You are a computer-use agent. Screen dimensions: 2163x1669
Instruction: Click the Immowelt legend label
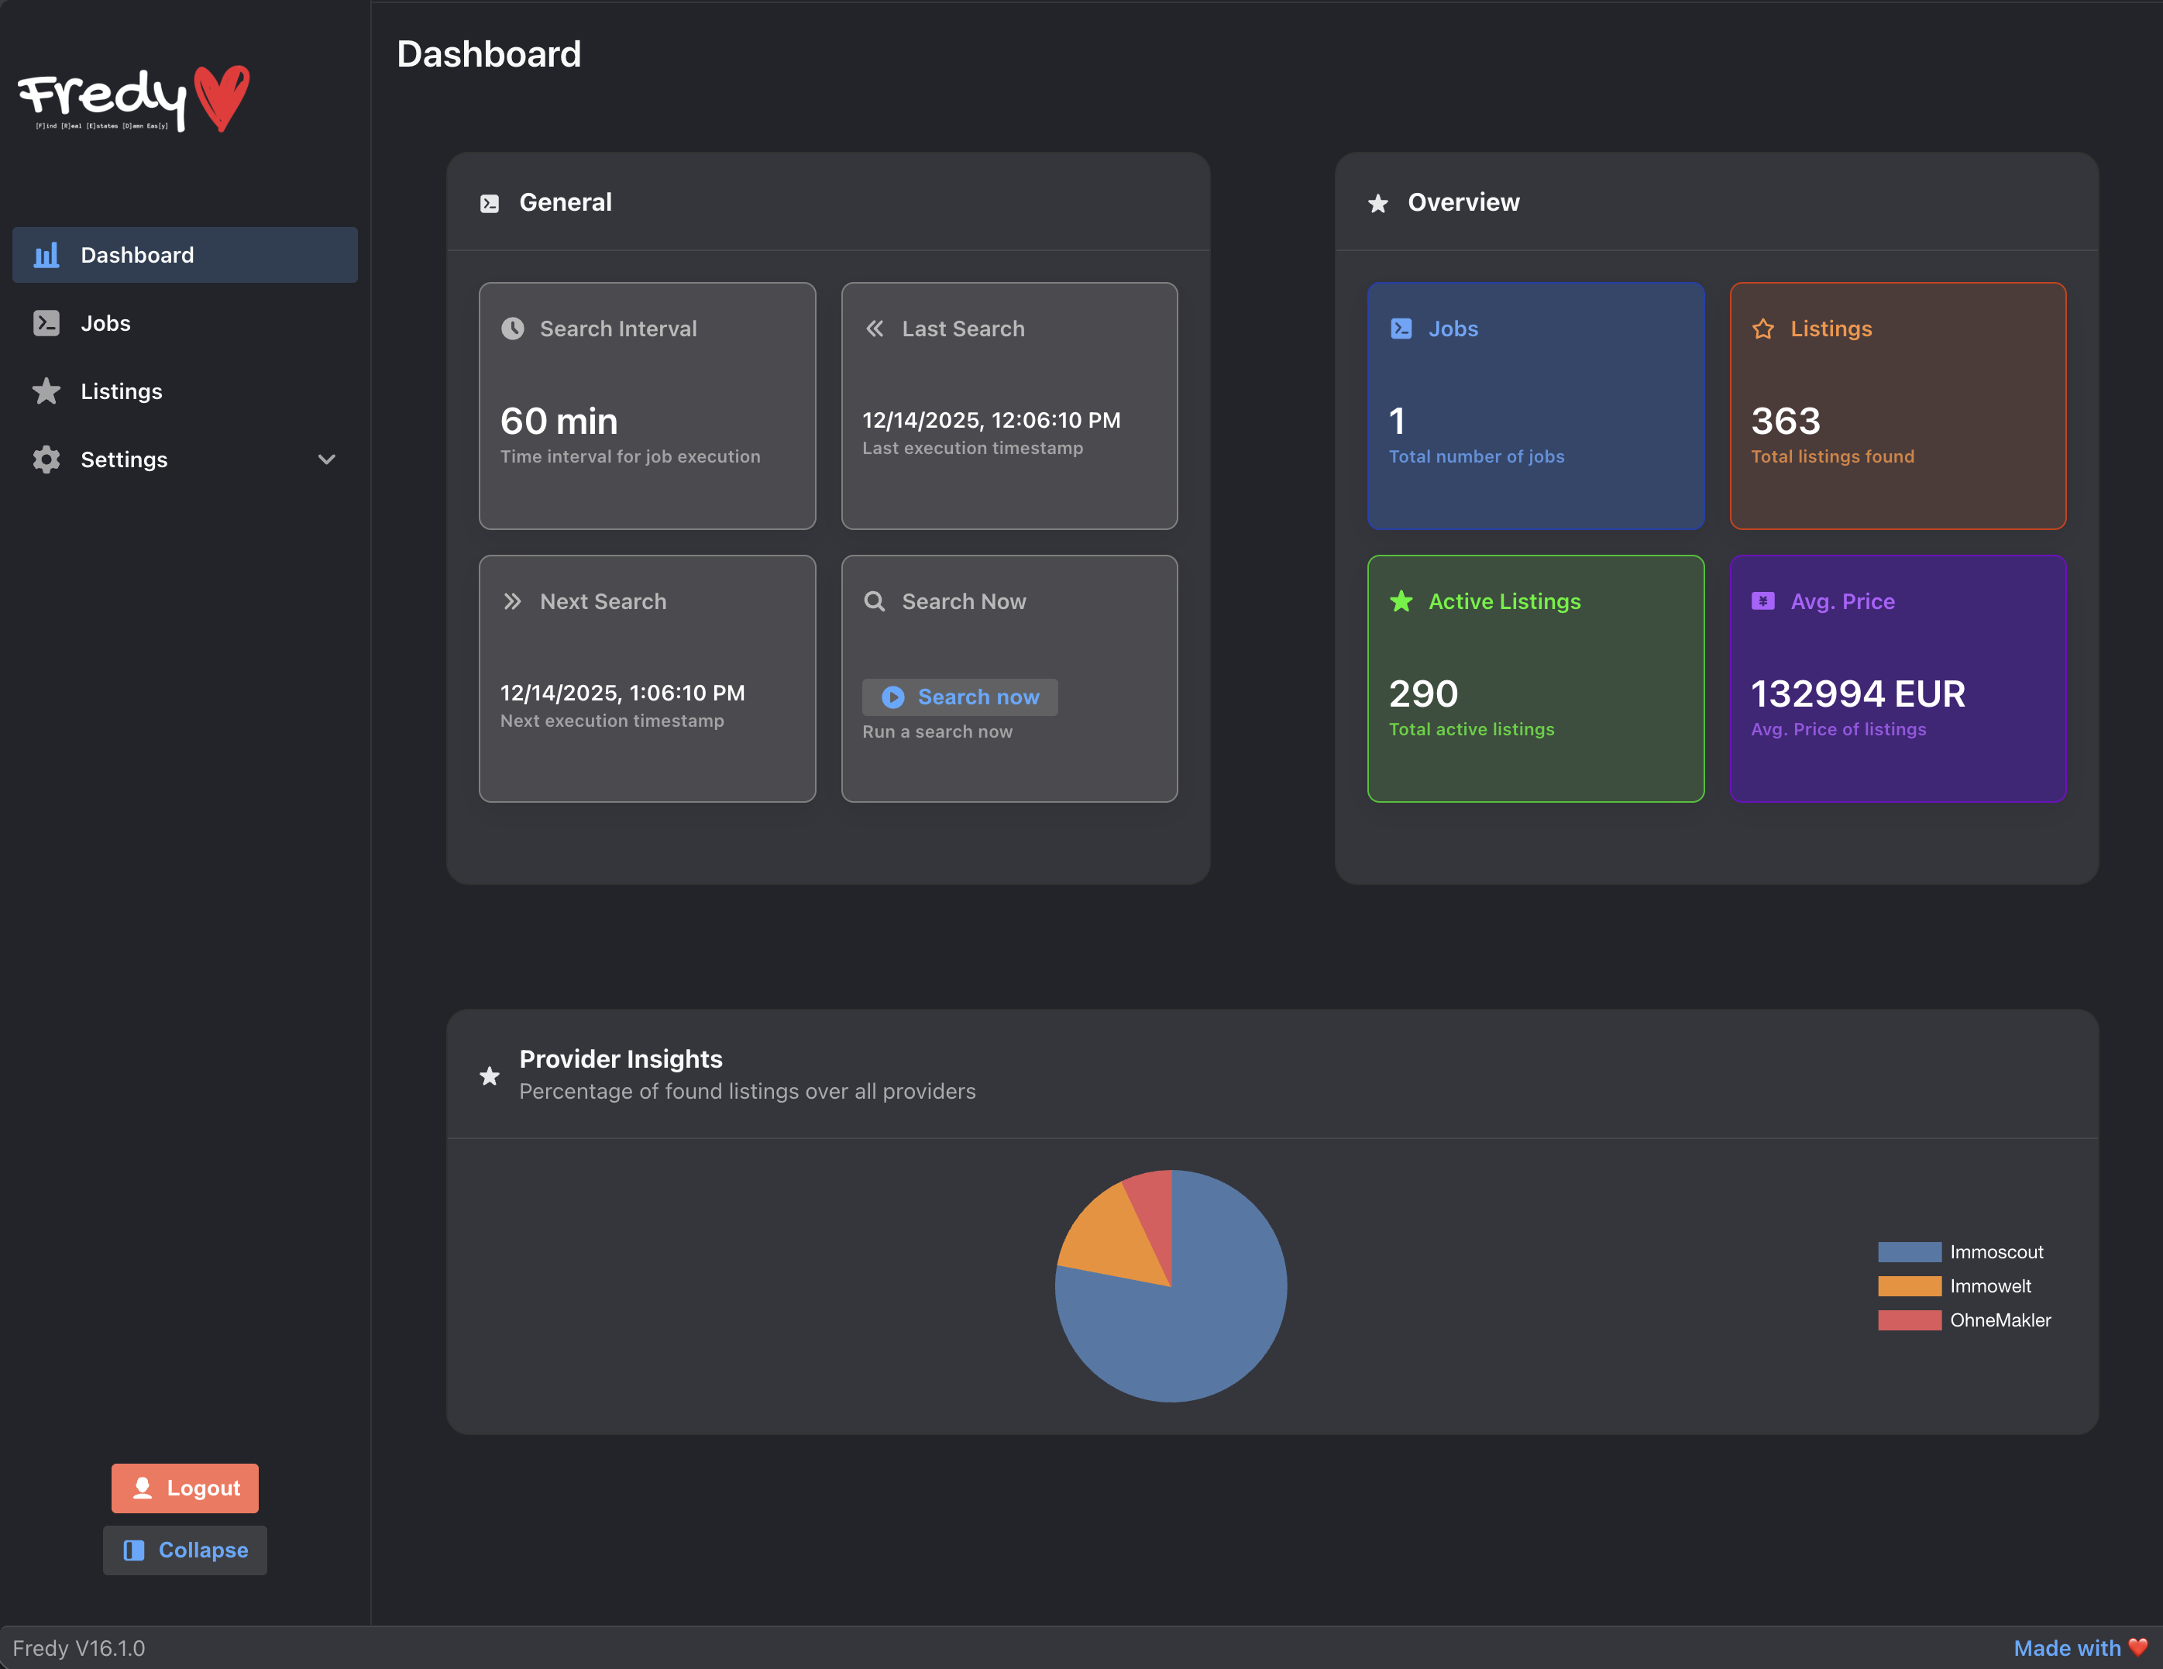[1991, 1285]
